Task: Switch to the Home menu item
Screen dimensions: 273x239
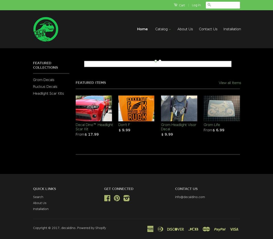Action: [142, 29]
